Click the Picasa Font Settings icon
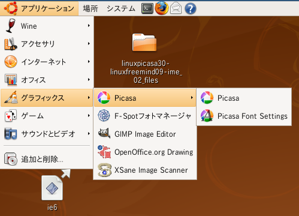The width and height of the screenshot is (299, 216). coord(207,116)
